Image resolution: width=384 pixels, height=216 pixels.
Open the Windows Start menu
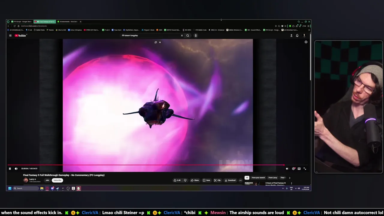pos(10,188)
